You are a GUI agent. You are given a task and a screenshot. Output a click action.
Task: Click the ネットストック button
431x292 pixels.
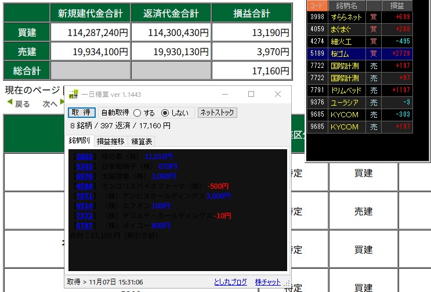[217, 113]
